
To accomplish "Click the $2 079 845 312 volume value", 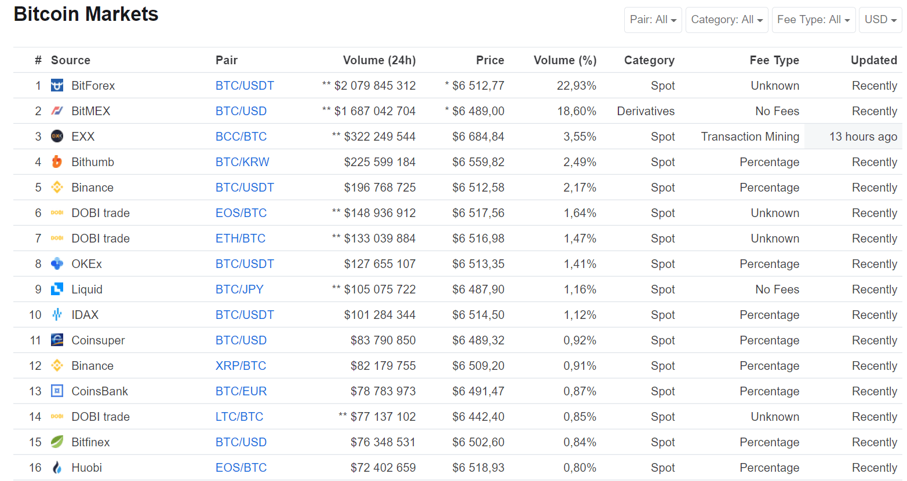I will [x=375, y=86].
